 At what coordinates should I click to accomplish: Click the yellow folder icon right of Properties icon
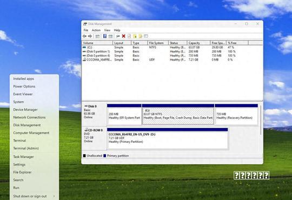pos(135,36)
